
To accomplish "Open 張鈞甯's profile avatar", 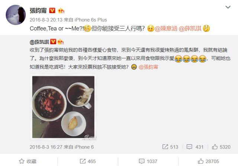I will [16, 15].
